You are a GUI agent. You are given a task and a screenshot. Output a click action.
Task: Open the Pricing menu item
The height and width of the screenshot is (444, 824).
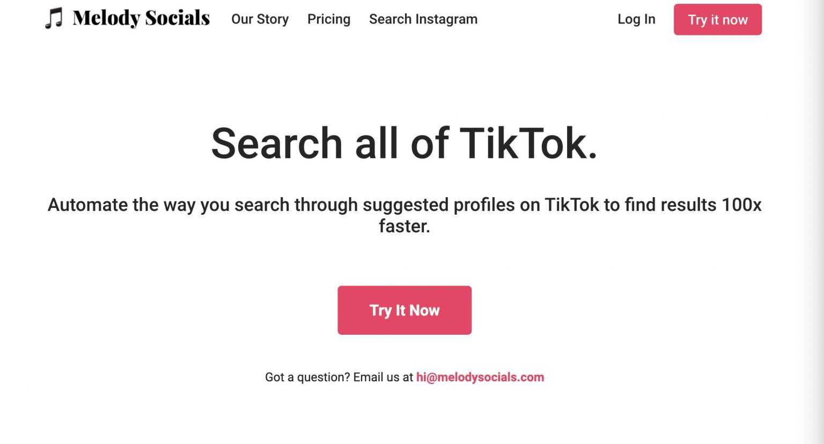[x=328, y=19]
